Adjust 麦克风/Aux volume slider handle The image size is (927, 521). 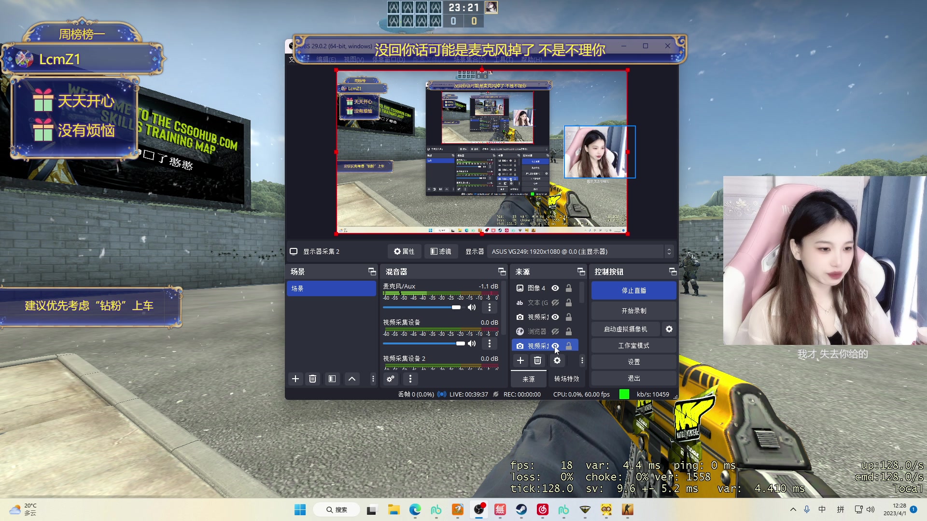click(456, 307)
